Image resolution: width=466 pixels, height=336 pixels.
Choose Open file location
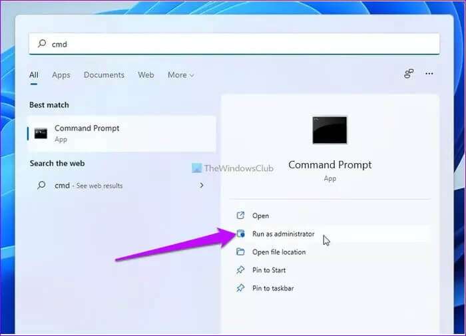click(x=330, y=252)
